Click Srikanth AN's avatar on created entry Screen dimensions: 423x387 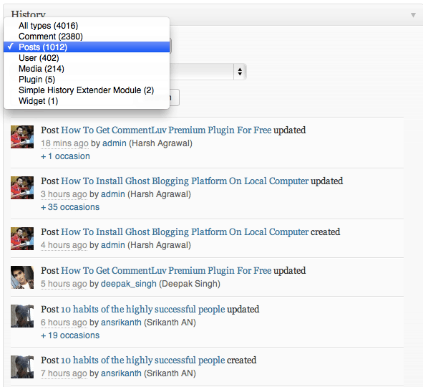pos(22,367)
